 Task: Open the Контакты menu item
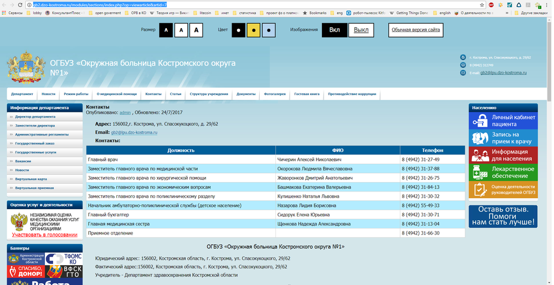point(153,94)
